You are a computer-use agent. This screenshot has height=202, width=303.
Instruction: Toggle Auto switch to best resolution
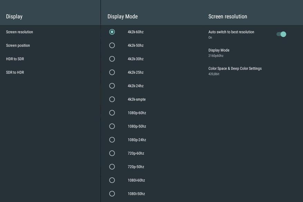(x=281, y=35)
